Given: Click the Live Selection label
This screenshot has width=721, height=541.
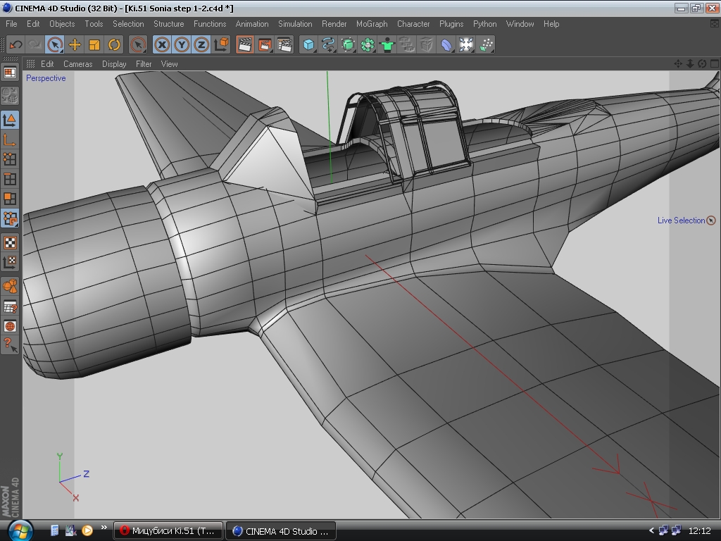Looking at the screenshot, I should 681,220.
